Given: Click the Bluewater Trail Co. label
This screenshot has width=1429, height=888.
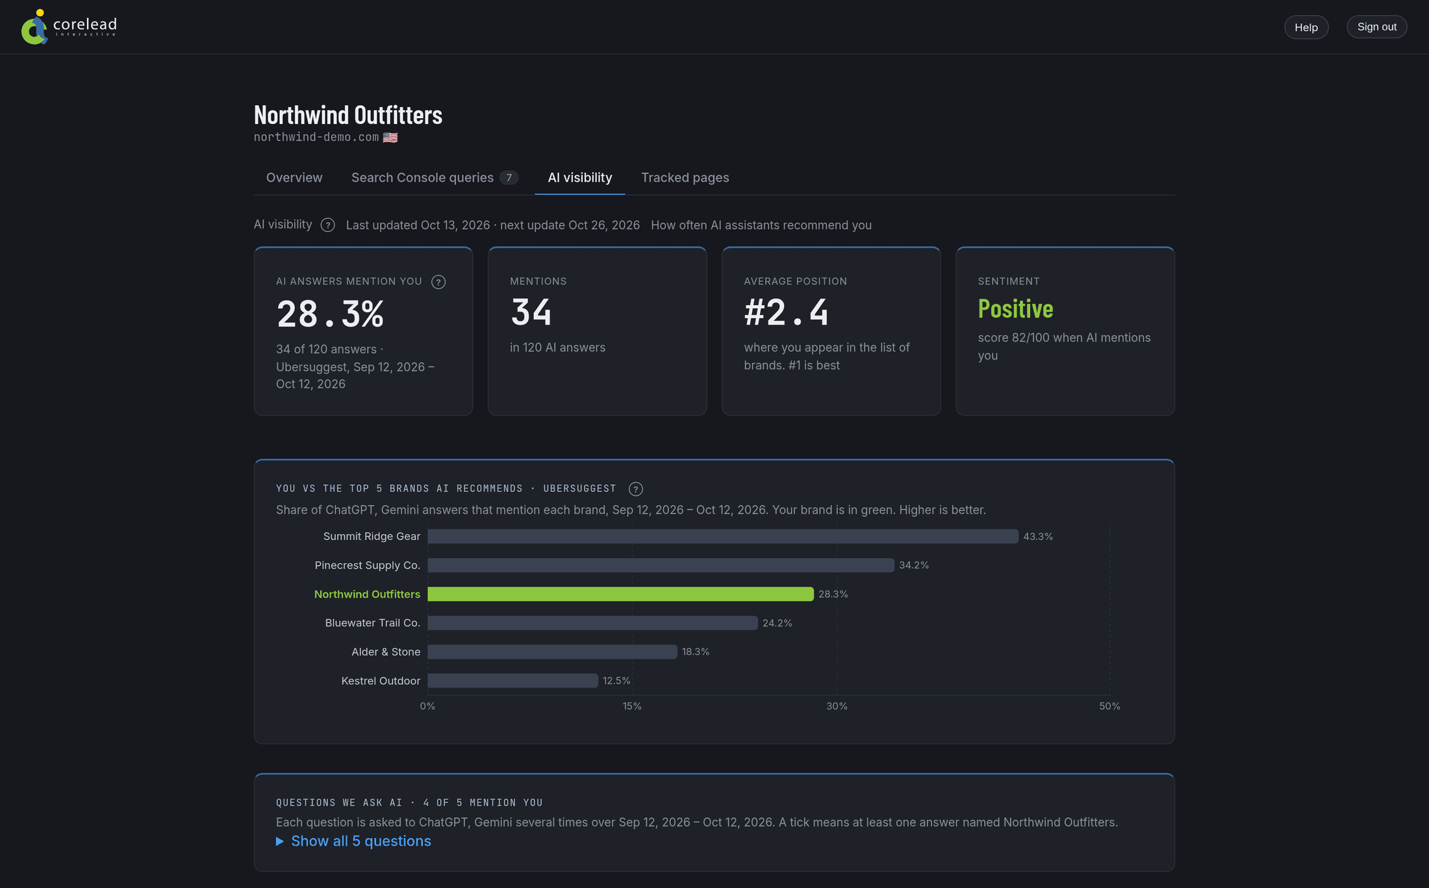Looking at the screenshot, I should pyautogui.click(x=373, y=623).
